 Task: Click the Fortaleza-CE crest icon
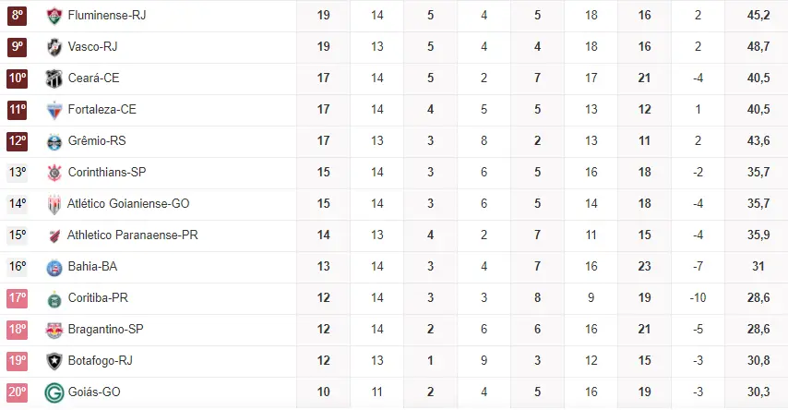[x=54, y=110]
